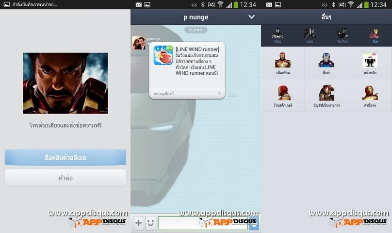Tap ล็อคอินด้วยอีเมล login button
This screenshot has height=233, width=392.
[x=65, y=157]
